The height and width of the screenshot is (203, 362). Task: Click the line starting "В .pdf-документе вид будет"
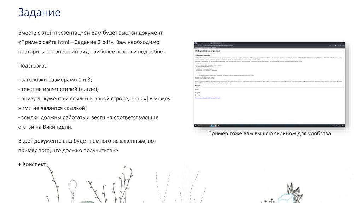pyautogui.click(x=87, y=141)
